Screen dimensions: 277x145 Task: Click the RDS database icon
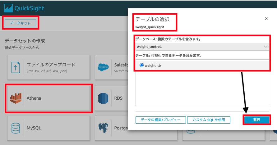(x=103, y=98)
